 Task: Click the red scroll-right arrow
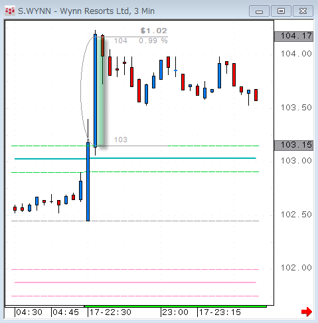(x=307, y=312)
